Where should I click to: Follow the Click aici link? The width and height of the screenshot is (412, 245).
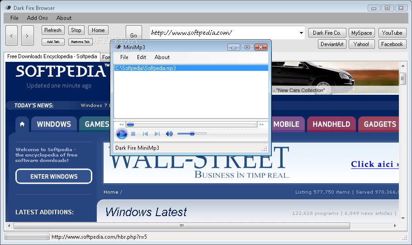coord(375,164)
